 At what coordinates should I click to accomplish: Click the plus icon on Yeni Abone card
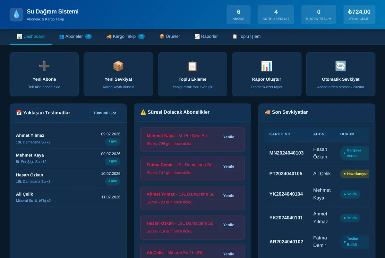click(x=44, y=66)
